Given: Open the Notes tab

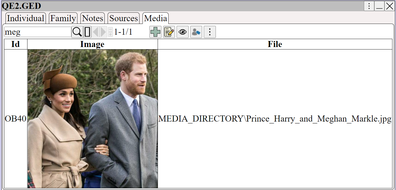Looking at the screenshot, I should click(93, 18).
